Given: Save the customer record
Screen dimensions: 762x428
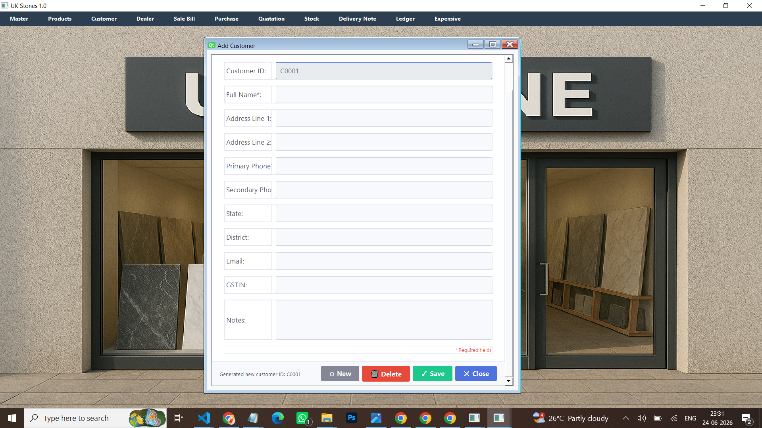Looking at the screenshot, I should pos(433,374).
